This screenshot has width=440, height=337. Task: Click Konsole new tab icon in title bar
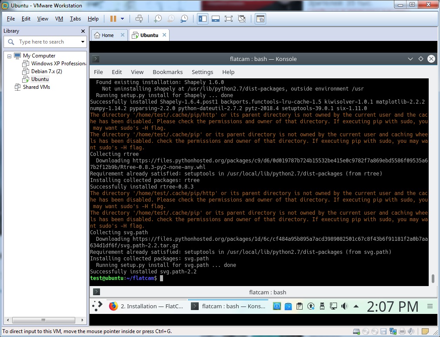pos(96,59)
